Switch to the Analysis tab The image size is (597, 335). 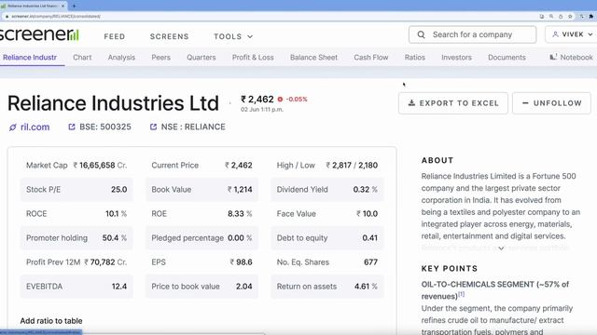coord(121,58)
